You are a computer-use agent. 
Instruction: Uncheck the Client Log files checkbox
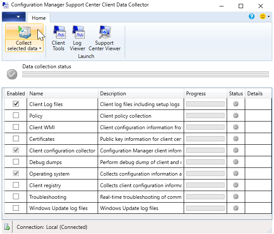pos(16,104)
